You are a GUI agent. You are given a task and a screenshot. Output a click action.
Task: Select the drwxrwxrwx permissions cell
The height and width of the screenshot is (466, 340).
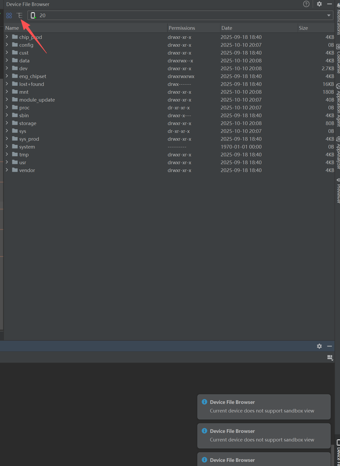(181, 76)
